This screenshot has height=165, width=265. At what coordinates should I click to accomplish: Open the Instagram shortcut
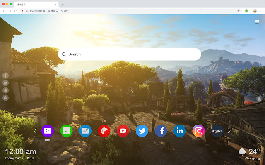click(199, 131)
